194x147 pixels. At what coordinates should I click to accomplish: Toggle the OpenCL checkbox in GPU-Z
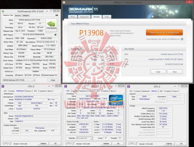click(16, 75)
